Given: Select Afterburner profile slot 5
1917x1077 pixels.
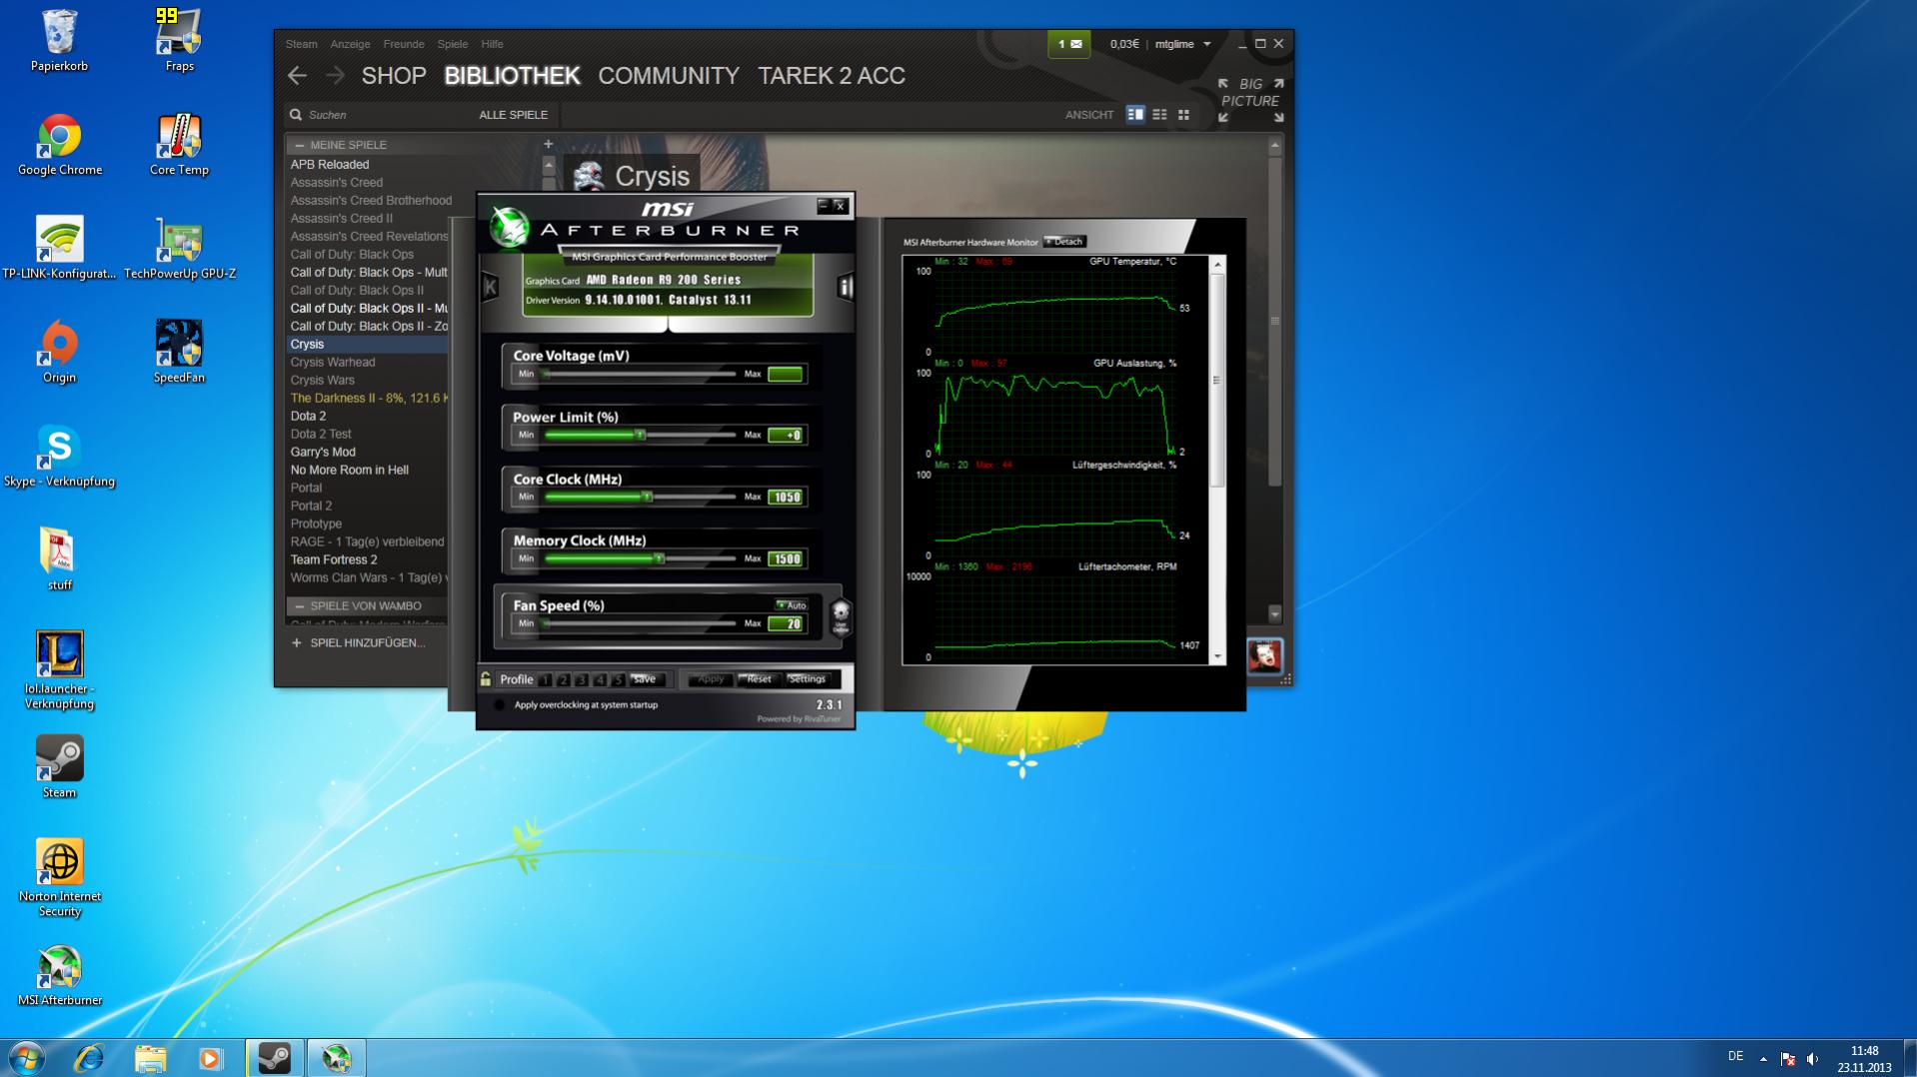Looking at the screenshot, I should point(618,680).
